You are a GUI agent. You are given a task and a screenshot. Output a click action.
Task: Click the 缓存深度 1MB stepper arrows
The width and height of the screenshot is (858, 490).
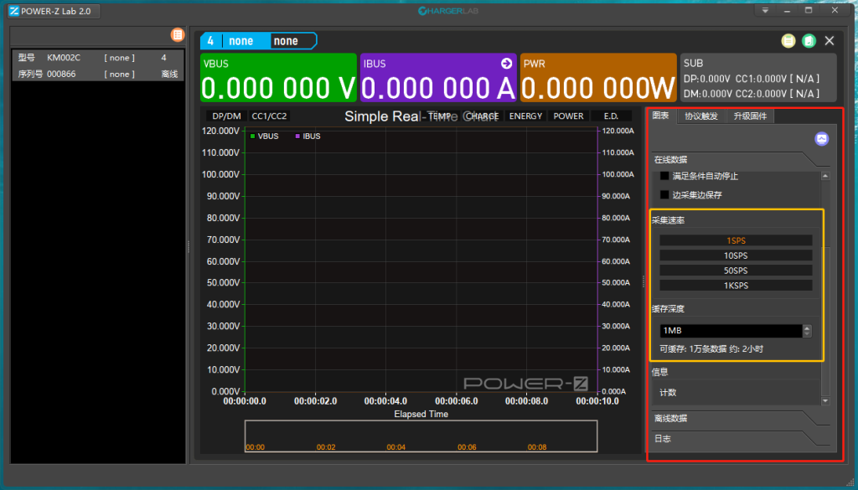pos(807,330)
